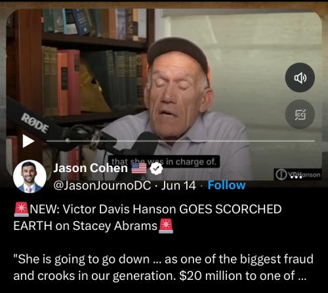Screen dimensions: 328x293
Task: Click the blue verified checkmark badge
Action: coord(156,169)
